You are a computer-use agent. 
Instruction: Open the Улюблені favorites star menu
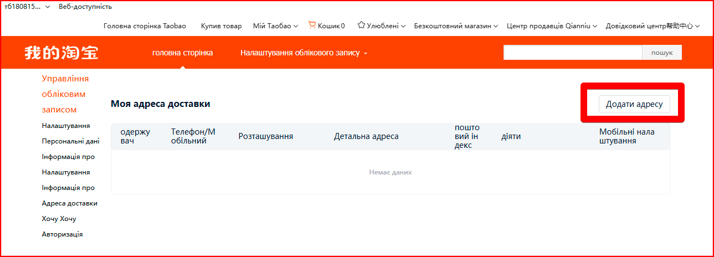click(382, 25)
